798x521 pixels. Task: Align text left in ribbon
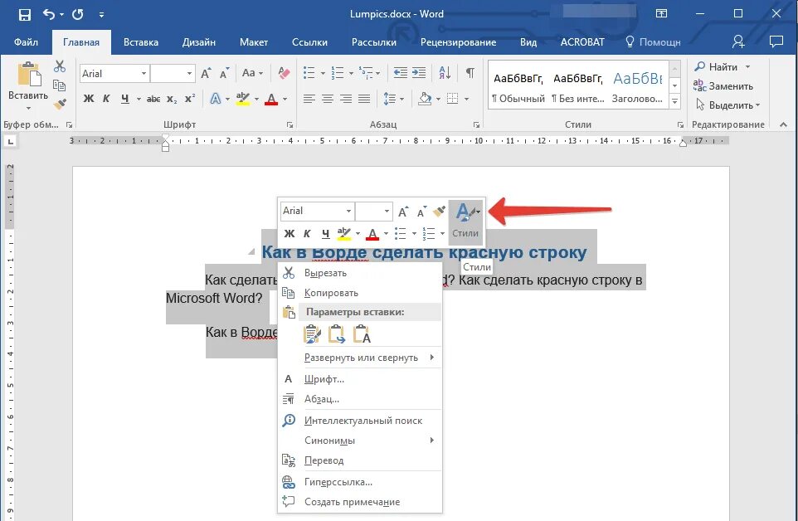309,99
